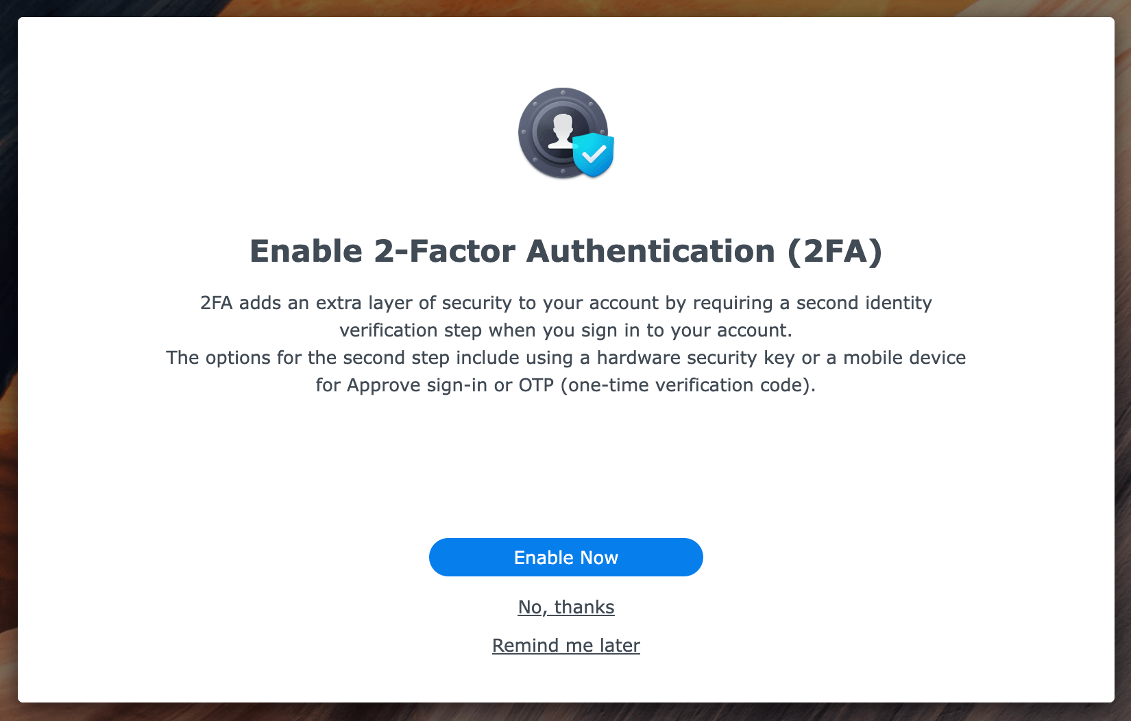1131x721 pixels.
Task: Click the word "security" in the first sentence
Action: [x=477, y=303]
